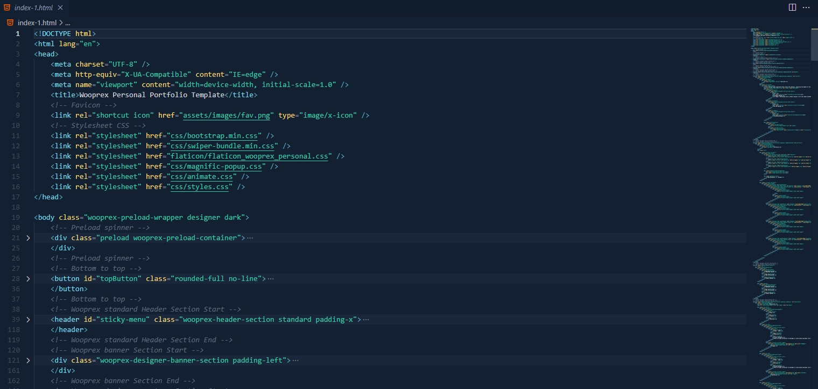Expand the collapsed sticky-menu header section

[x=28, y=319]
